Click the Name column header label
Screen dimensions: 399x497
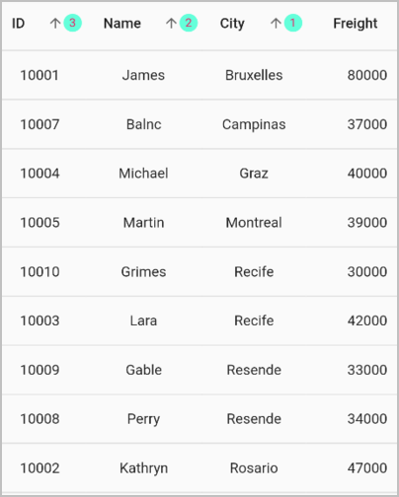(x=122, y=24)
